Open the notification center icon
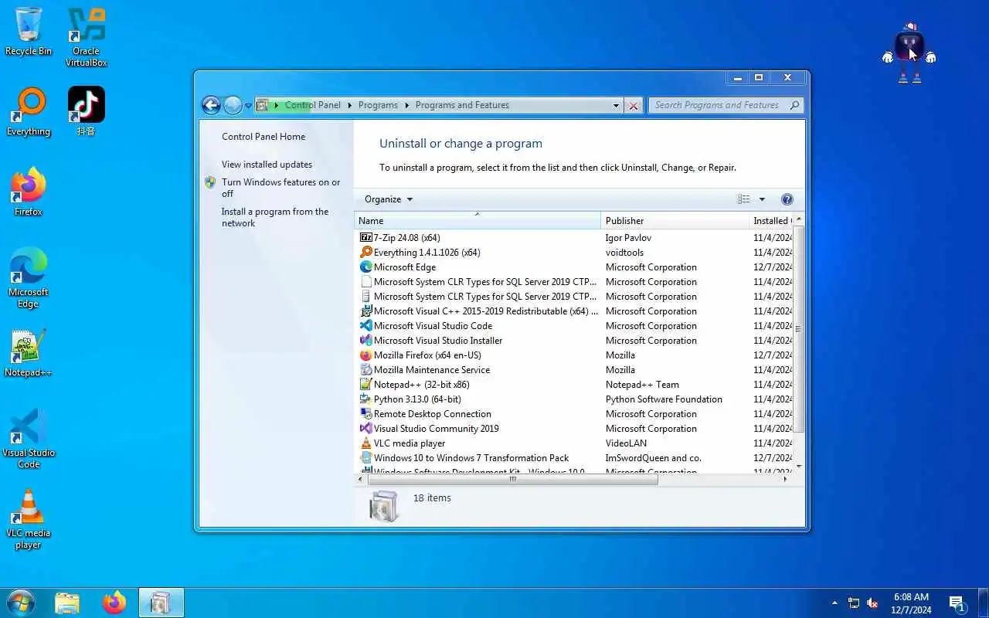 (957, 603)
